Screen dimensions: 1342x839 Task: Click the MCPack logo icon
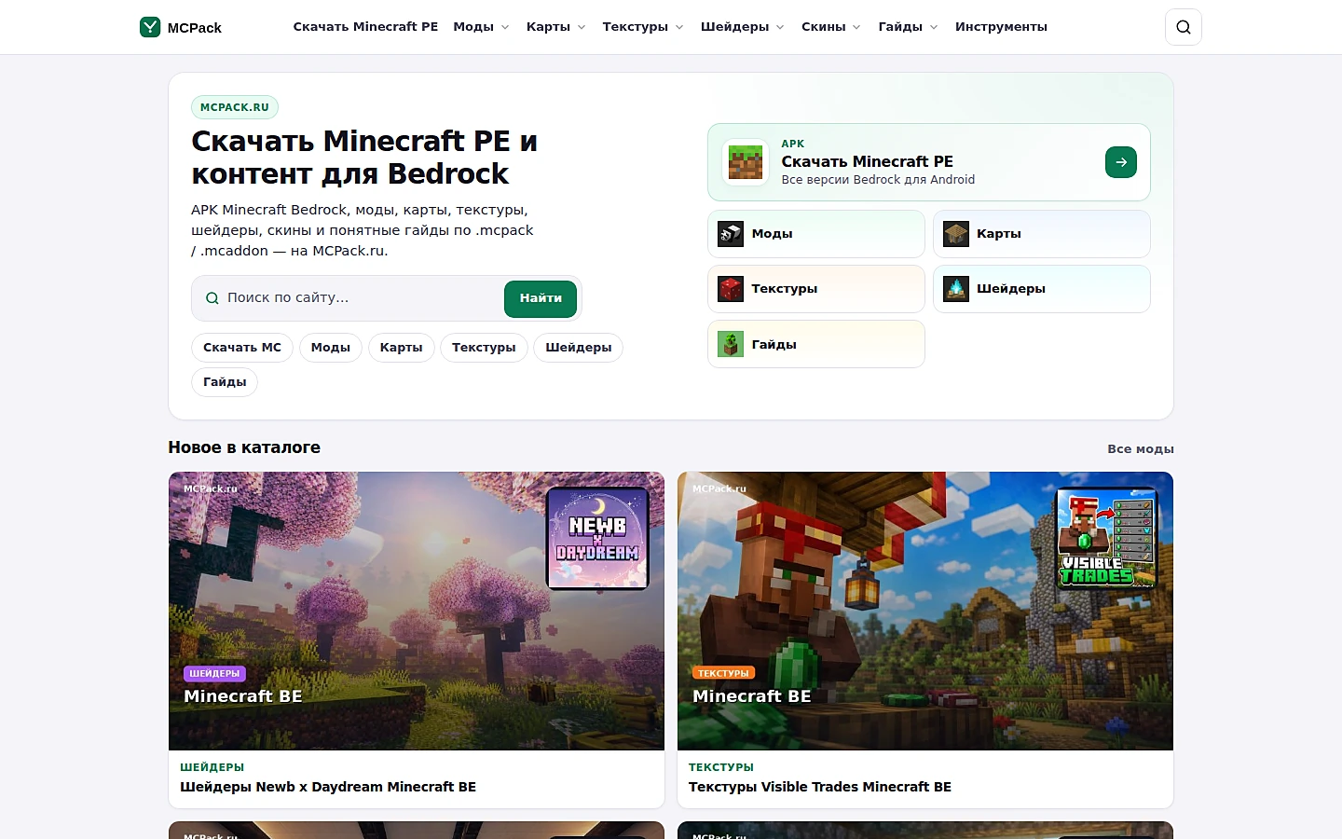coord(150,27)
